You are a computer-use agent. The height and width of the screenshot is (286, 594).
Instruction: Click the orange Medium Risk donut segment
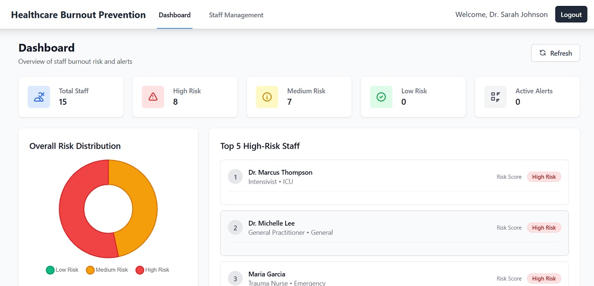point(144,203)
